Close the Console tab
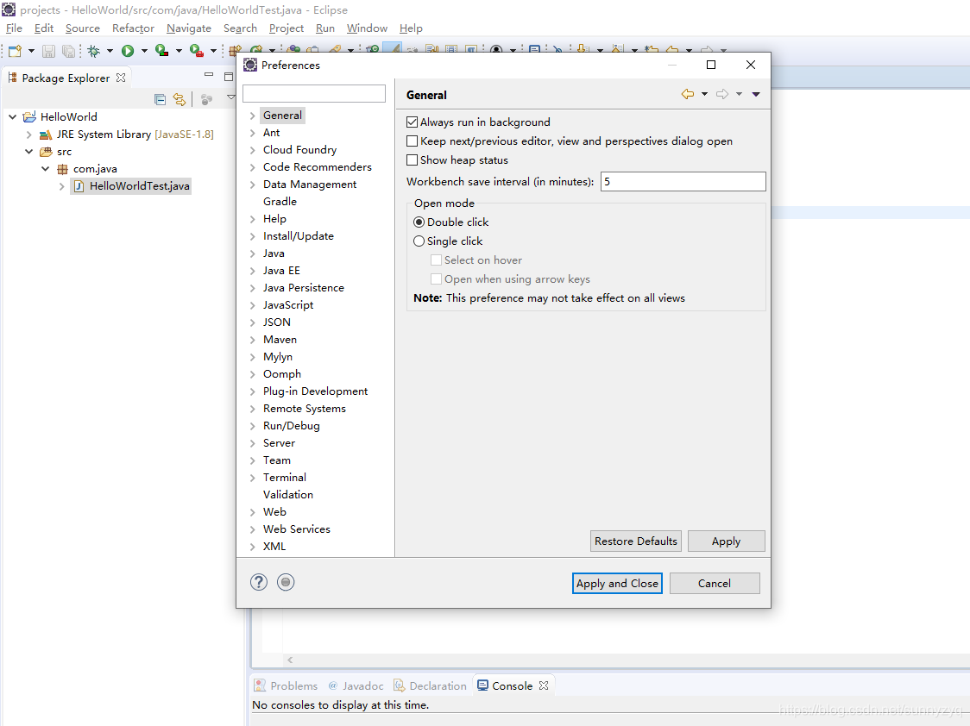970x726 pixels. (x=544, y=685)
